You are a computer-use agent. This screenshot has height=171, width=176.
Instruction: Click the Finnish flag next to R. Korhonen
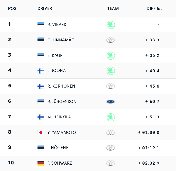(41, 86)
